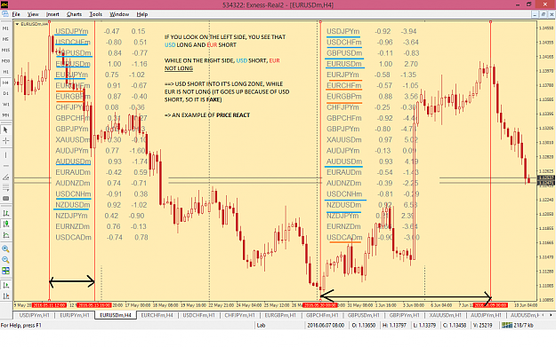This screenshot has height=347, width=556.
Task: Open the Charts menu
Action: click(74, 14)
